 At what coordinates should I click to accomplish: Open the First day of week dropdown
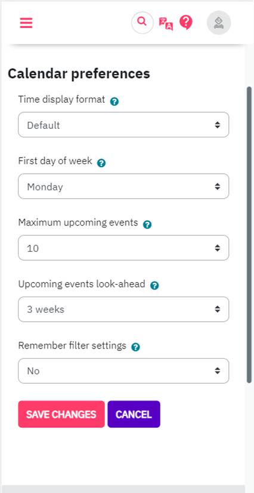[123, 186]
